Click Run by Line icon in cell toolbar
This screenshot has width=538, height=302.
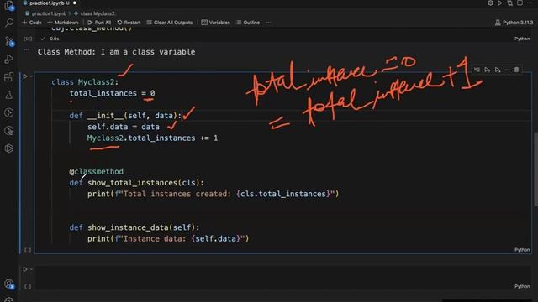pyautogui.click(x=477, y=70)
